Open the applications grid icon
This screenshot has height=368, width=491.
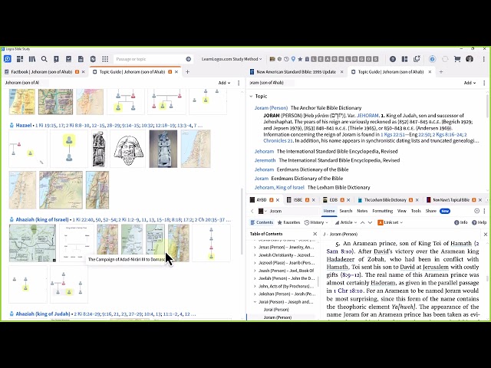(x=105, y=59)
